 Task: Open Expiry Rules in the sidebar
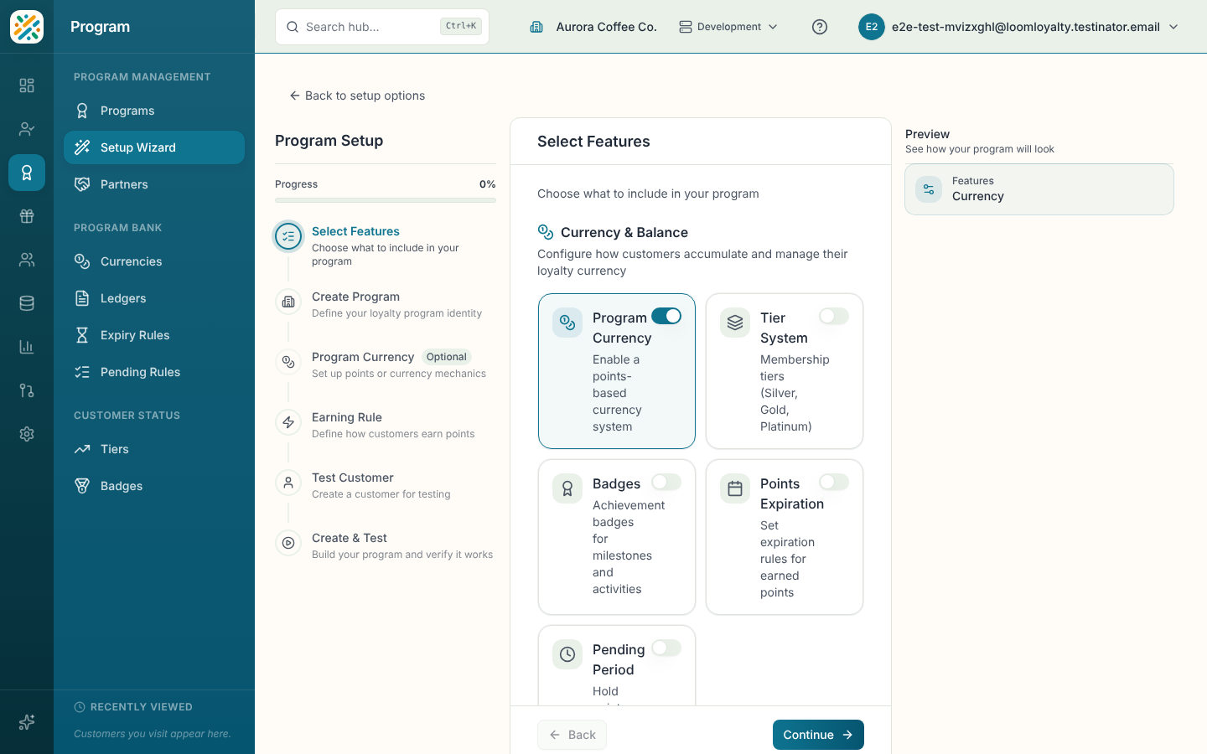(x=154, y=335)
